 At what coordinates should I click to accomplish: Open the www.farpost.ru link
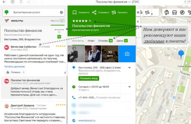click(x=87, y=121)
